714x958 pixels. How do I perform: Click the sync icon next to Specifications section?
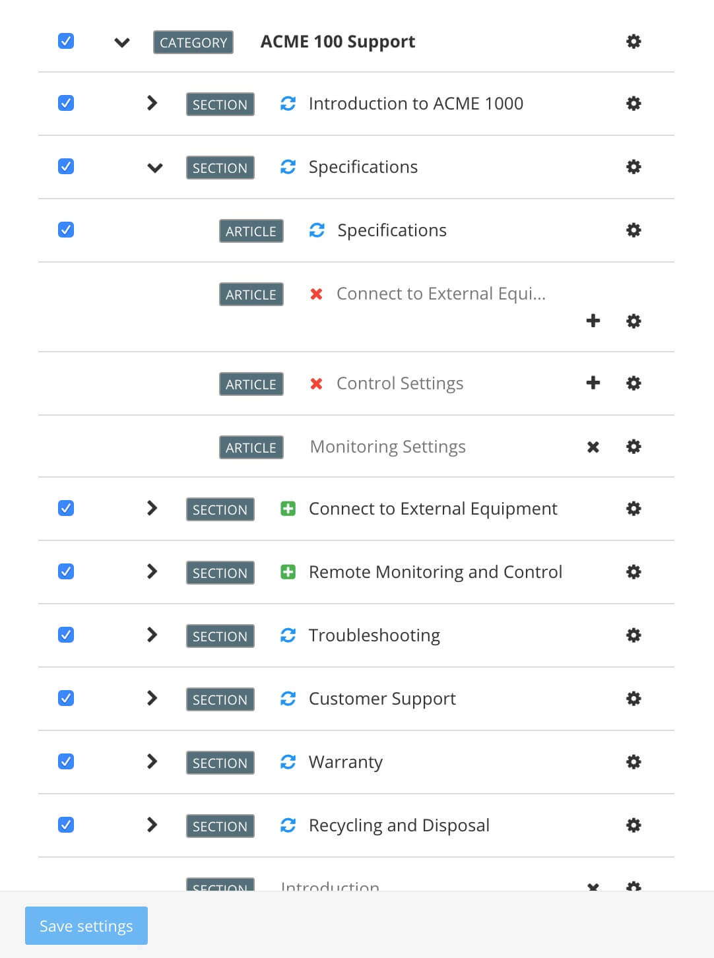(x=287, y=167)
